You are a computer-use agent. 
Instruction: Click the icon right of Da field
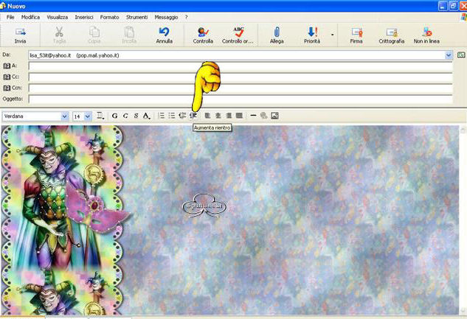(461, 55)
